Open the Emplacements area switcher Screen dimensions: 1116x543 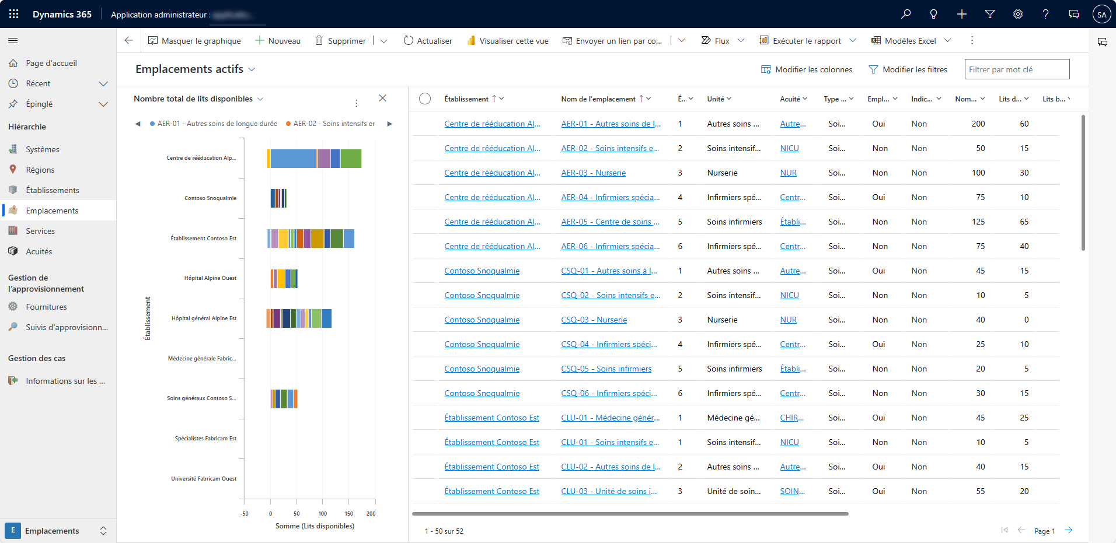[58, 530]
